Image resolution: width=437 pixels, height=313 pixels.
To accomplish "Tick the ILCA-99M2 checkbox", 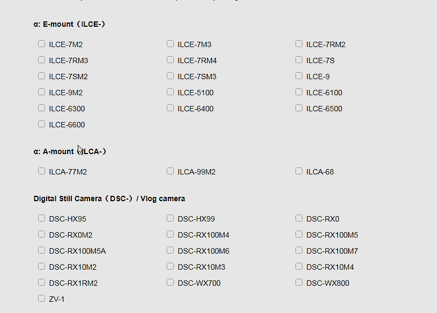I will tap(171, 171).
